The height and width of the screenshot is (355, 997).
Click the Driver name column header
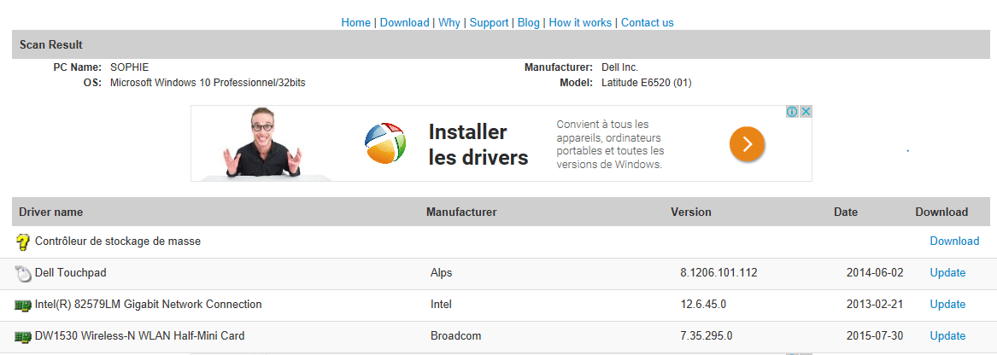point(51,212)
